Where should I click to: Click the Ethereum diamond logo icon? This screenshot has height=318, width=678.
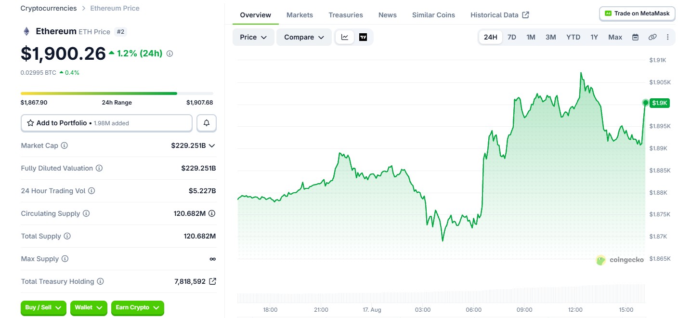click(x=26, y=31)
